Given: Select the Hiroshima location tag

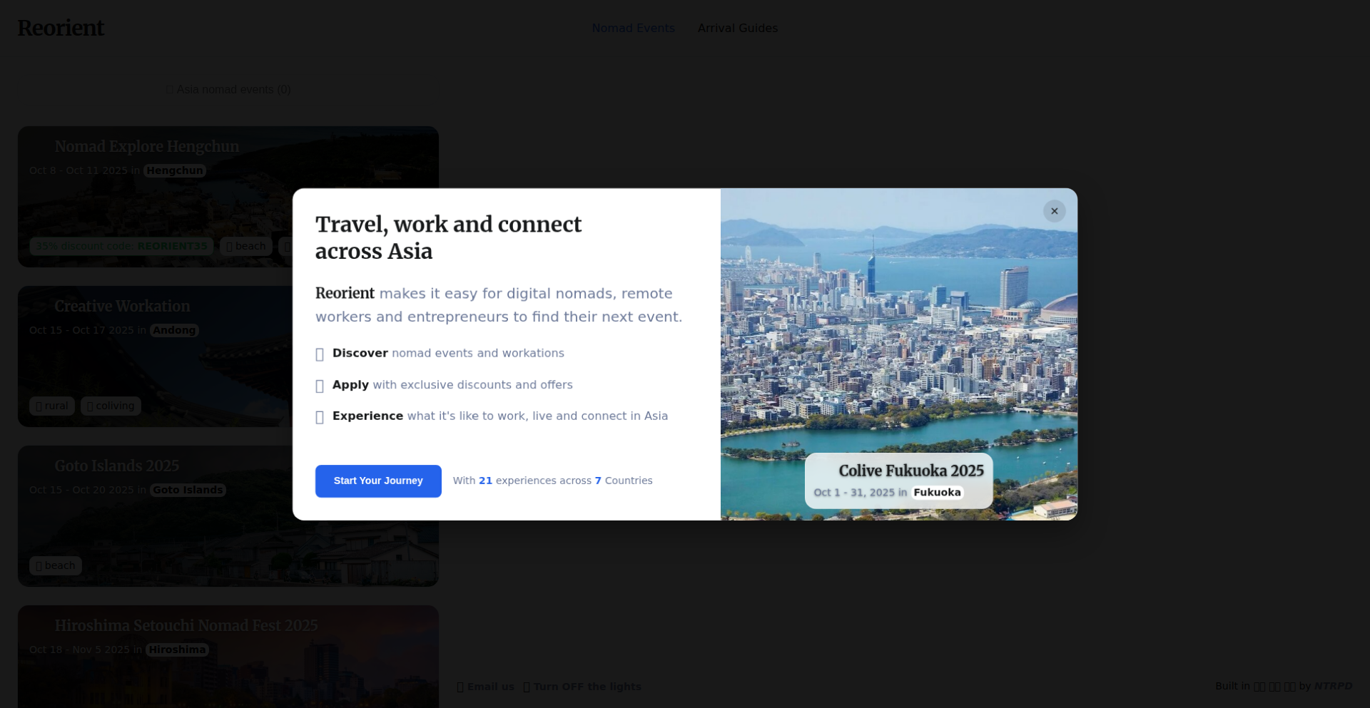Looking at the screenshot, I should pos(177,650).
